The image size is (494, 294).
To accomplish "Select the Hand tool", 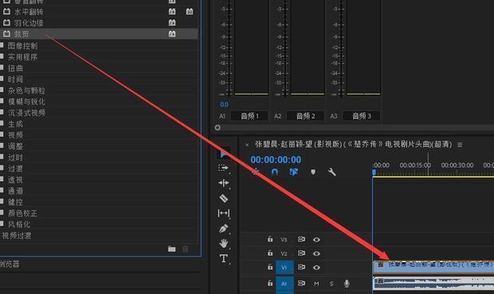I will tap(223, 243).
